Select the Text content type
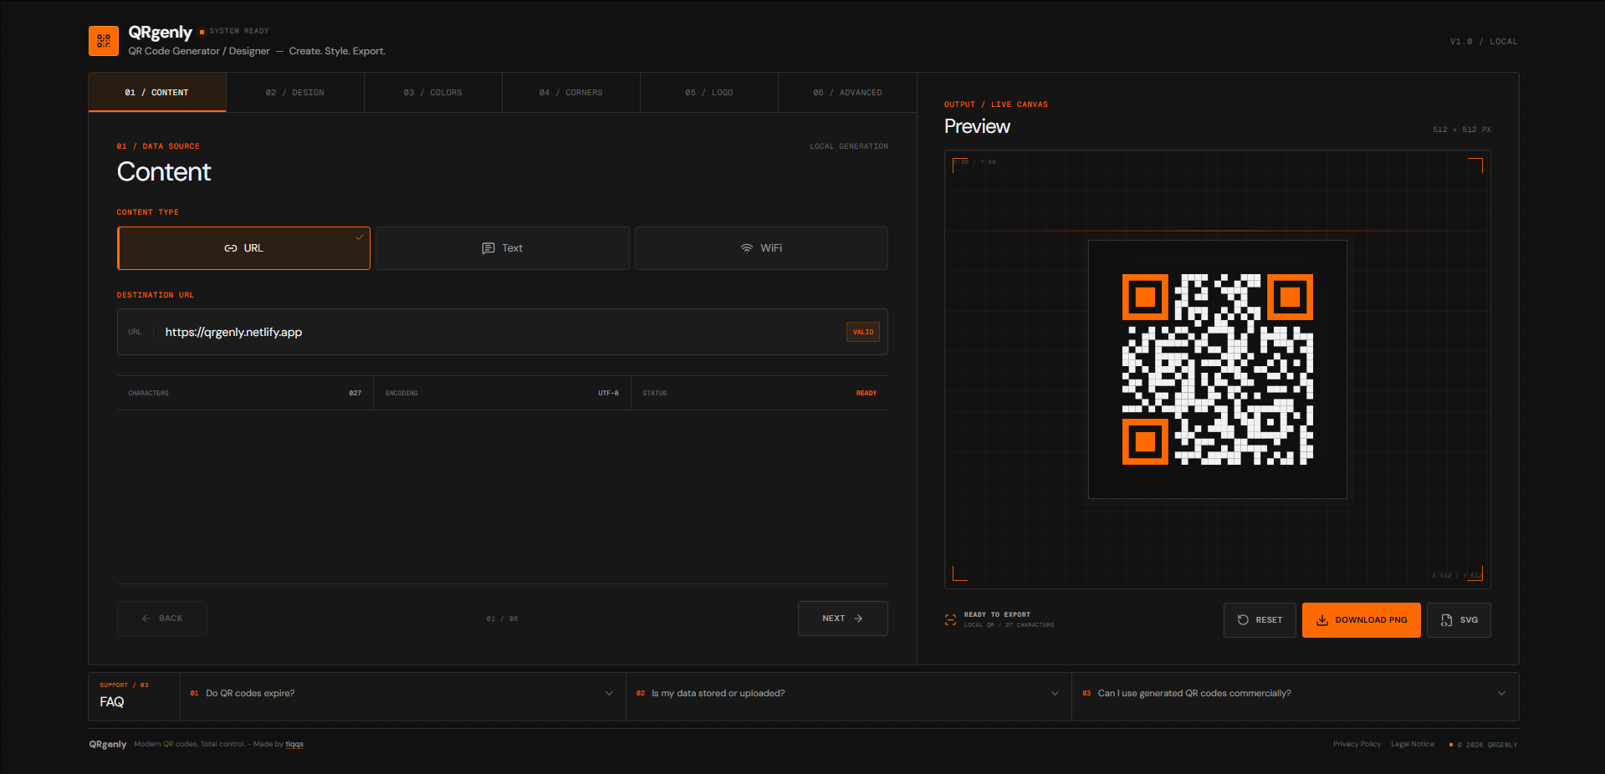The image size is (1605, 774). tap(502, 248)
